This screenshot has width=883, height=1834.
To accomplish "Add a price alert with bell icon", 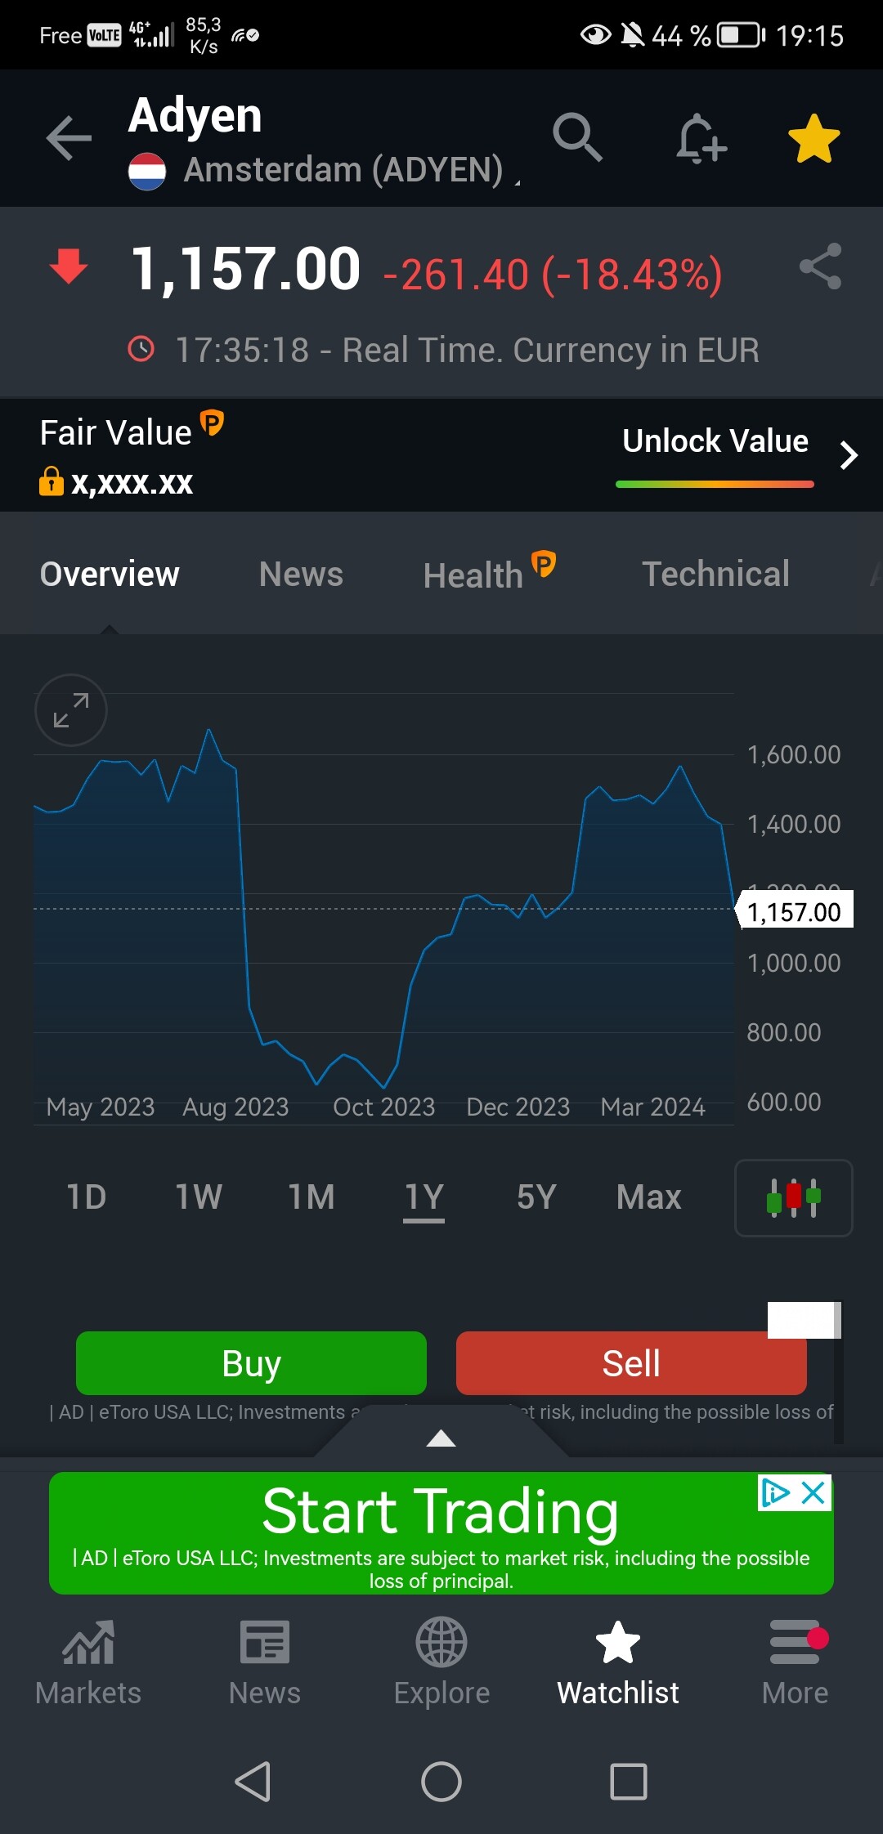I will pos(701,138).
